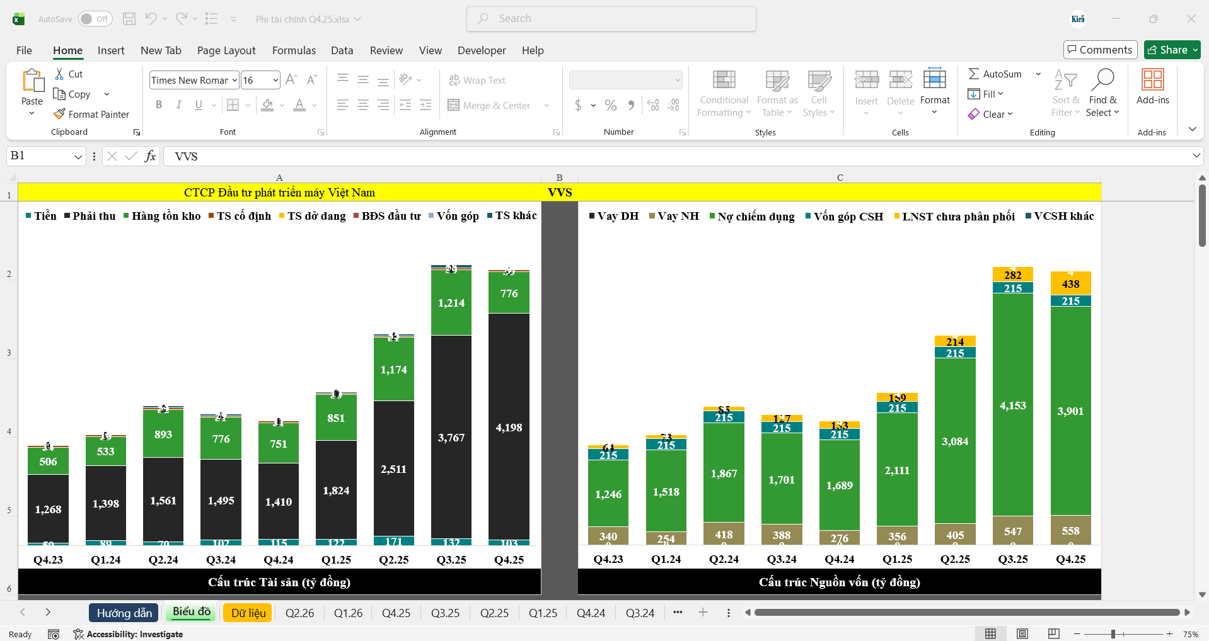The height and width of the screenshot is (641, 1209).
Task: Click the Redo arrow icon
Action: (182, 19)
